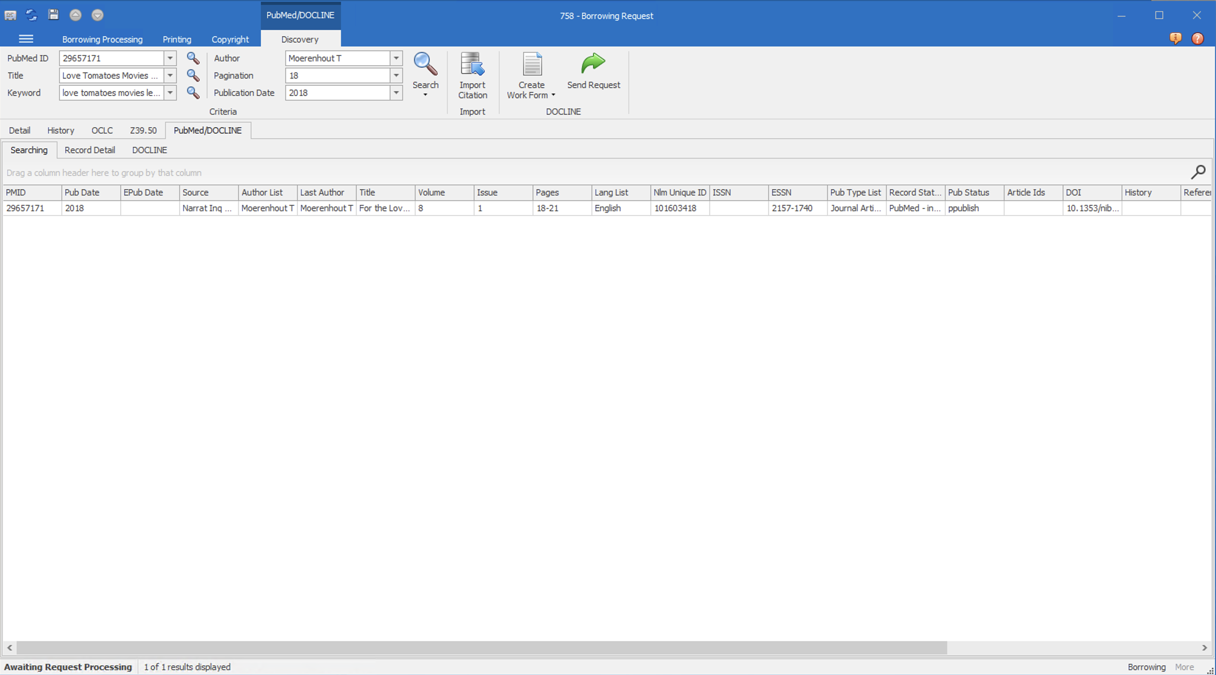Click the save disk icon in title bar
The height and width of the screenshot is (675, 1216).
point(53,15)
